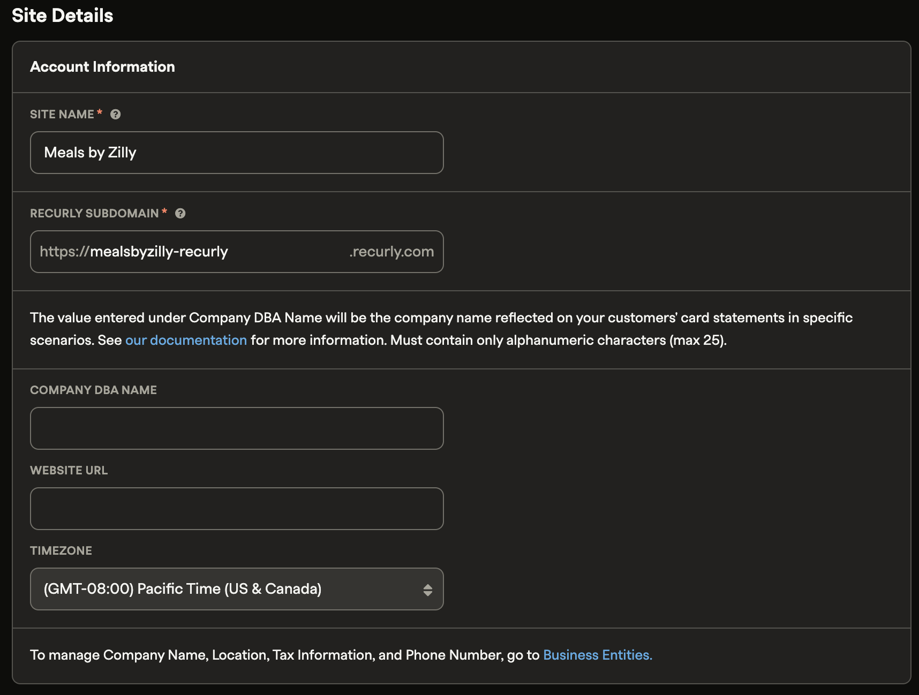The height and width of the screenshot is (695, 919).
Task: Open the "our documentation" link
Action: tap(186, 340)
